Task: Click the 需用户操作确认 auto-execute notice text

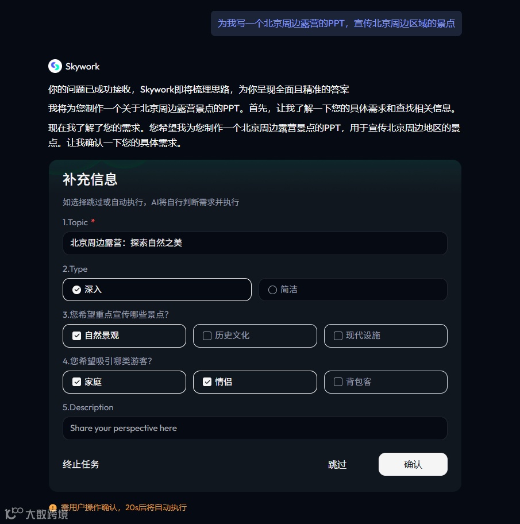Action: click(124, 507)
